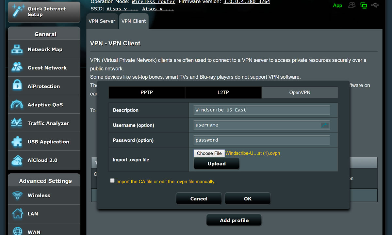This screenshot has height=235, width=392.
Task: Open the USB Application menu item
Action: (44, 142)
